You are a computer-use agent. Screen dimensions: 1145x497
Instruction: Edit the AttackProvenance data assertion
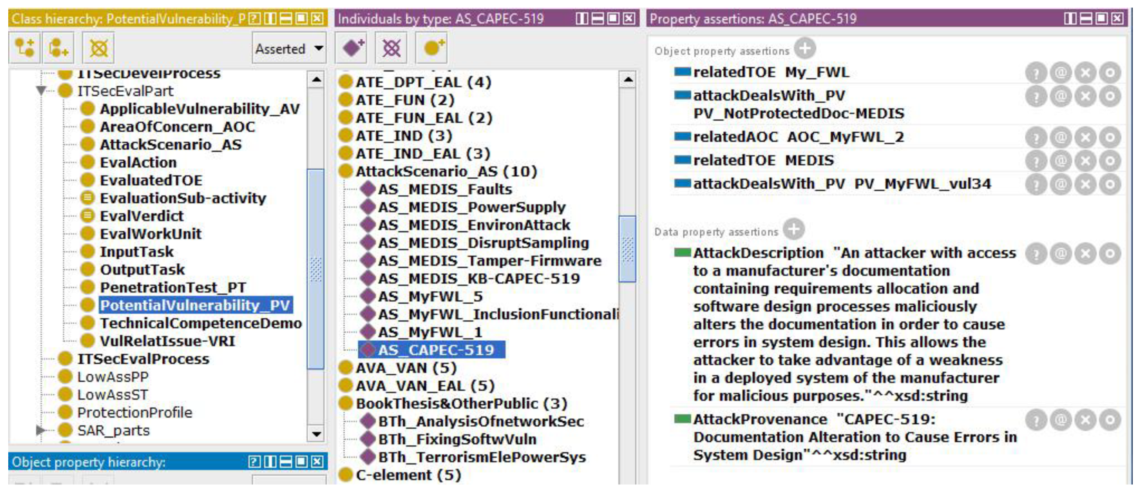tap(1110, 420)
